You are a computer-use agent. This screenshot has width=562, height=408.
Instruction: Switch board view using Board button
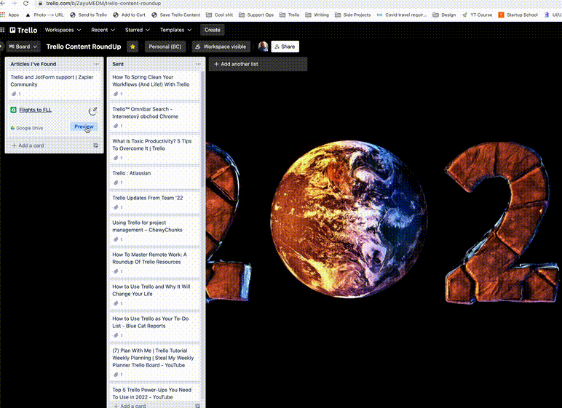21,47
